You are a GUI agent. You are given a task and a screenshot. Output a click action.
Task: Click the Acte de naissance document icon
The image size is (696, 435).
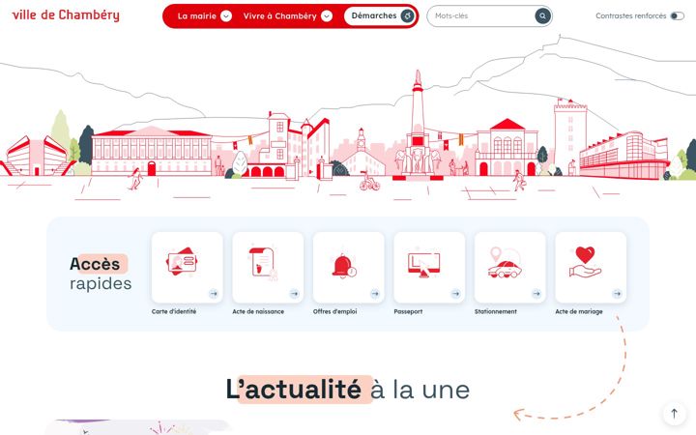point(263,264)
